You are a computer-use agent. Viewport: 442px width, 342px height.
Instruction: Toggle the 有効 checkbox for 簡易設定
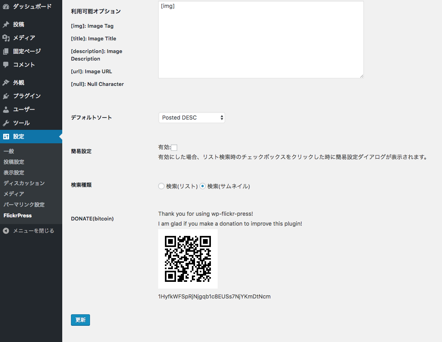(174, 148)
